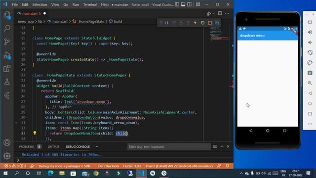The height and width of the screenshot is (178, 316).
Task: Click the debug Step Over button
Action: [x=174, y=23]
